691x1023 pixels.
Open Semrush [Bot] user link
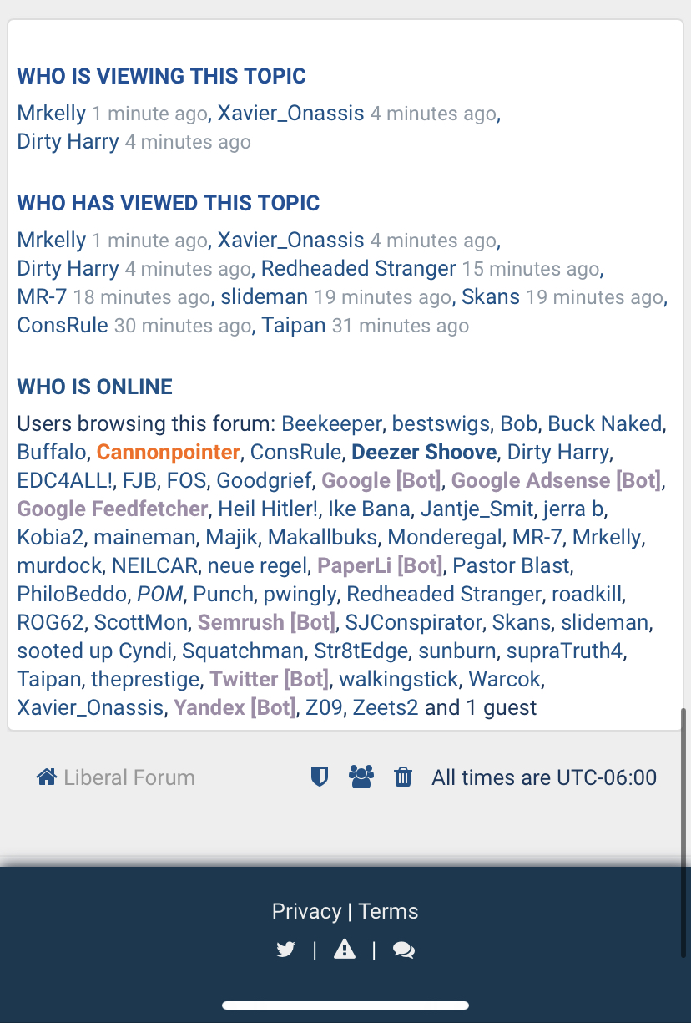tap(266, 622)
